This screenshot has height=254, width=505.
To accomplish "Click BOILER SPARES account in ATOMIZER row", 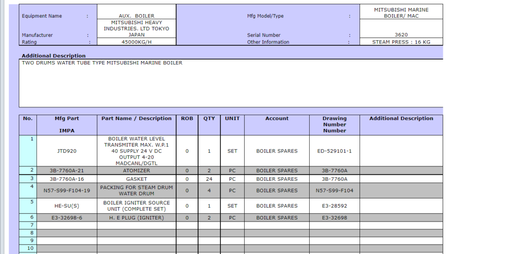I will click(x=277, y=170).
